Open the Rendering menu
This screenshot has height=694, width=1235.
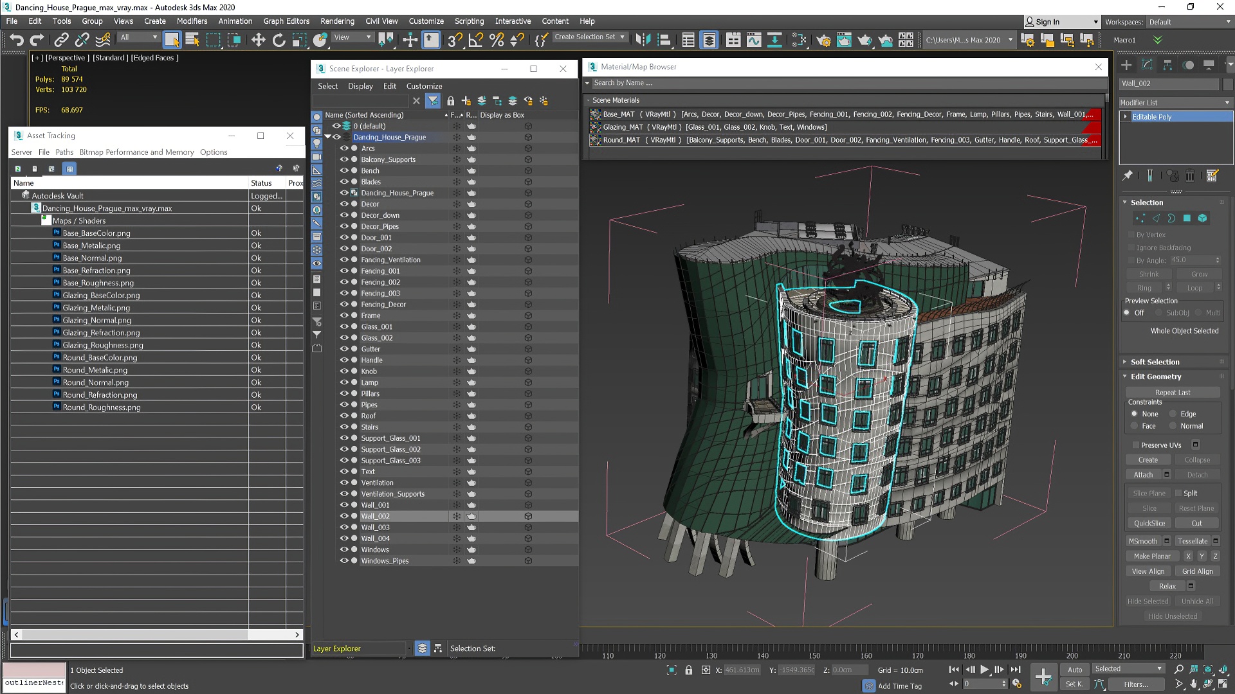[x=337, y=21]
